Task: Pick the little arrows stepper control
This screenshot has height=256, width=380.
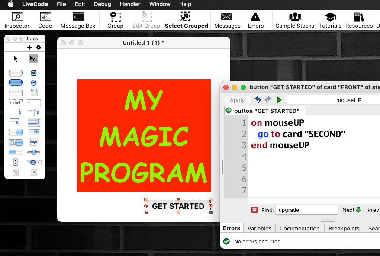Action: coord(16,162)
